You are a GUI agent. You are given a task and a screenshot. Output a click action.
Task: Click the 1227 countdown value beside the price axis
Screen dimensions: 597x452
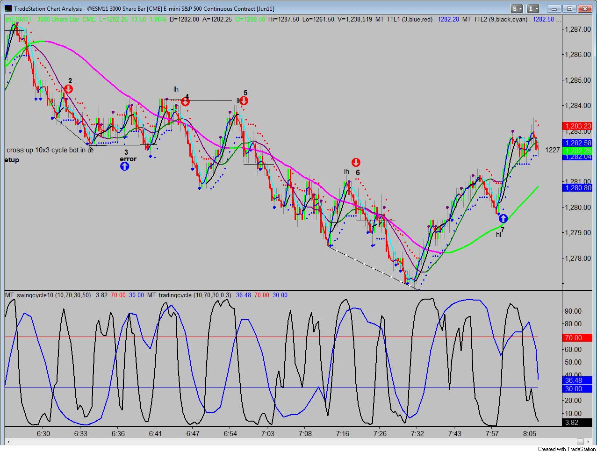[x=553, y=150]
